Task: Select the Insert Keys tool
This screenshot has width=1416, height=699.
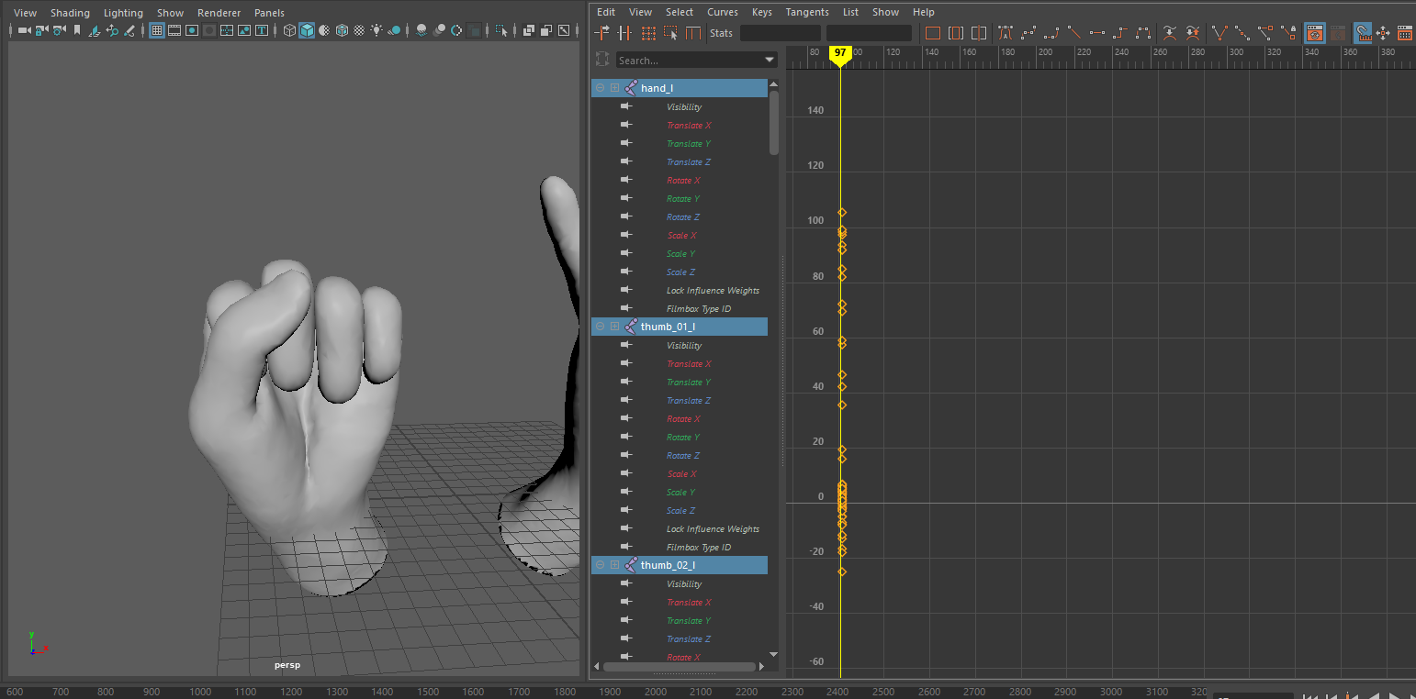Action: (x=624, y=33)
